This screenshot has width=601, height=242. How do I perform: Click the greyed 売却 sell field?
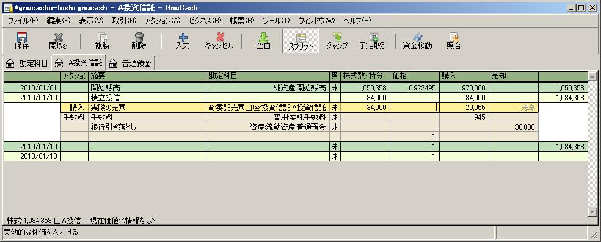(x=513, y=108)
